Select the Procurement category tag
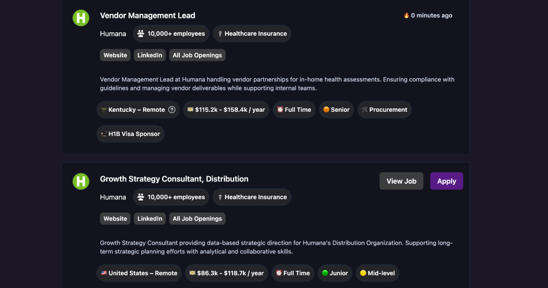The width and height of the screenshot is (548, 288). (x=384, y=110)
